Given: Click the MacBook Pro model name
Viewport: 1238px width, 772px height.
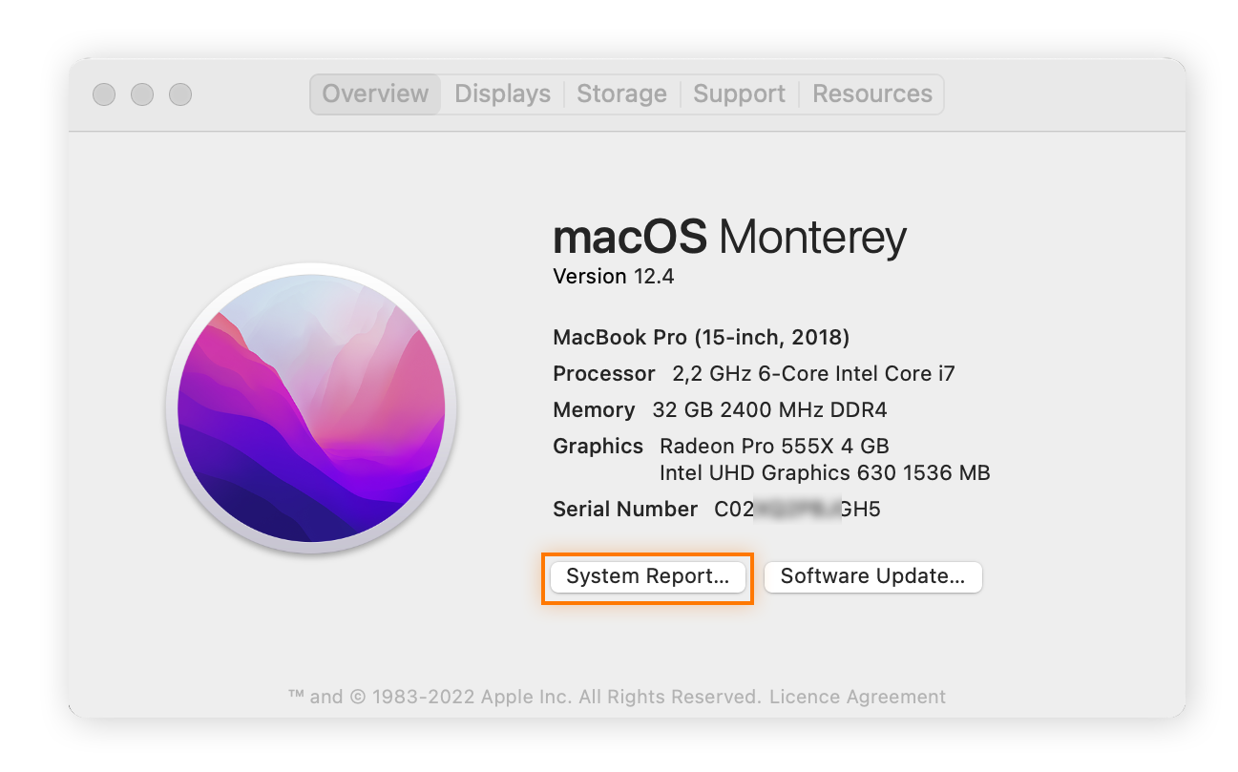Looking at the screenshot, I should [701, 337].
